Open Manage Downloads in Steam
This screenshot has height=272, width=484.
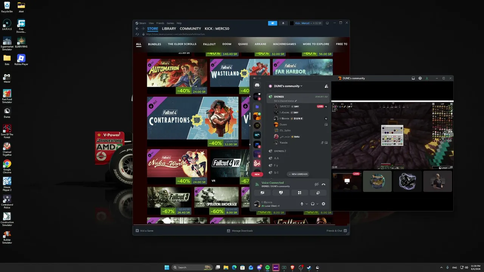240,231
